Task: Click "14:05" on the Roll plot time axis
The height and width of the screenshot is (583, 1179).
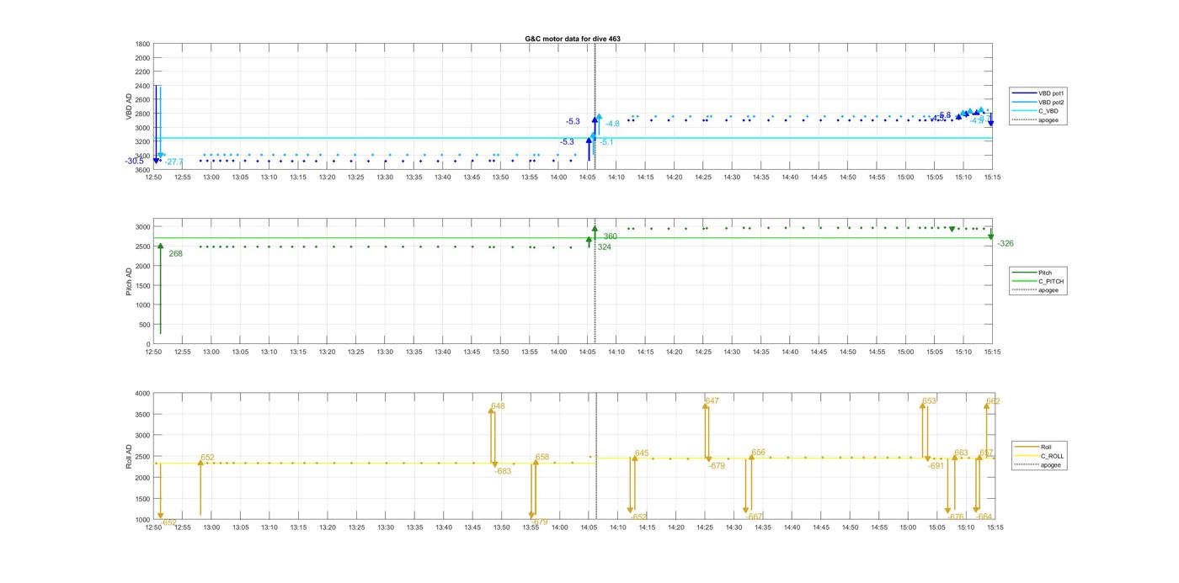Action: point(589,527)
